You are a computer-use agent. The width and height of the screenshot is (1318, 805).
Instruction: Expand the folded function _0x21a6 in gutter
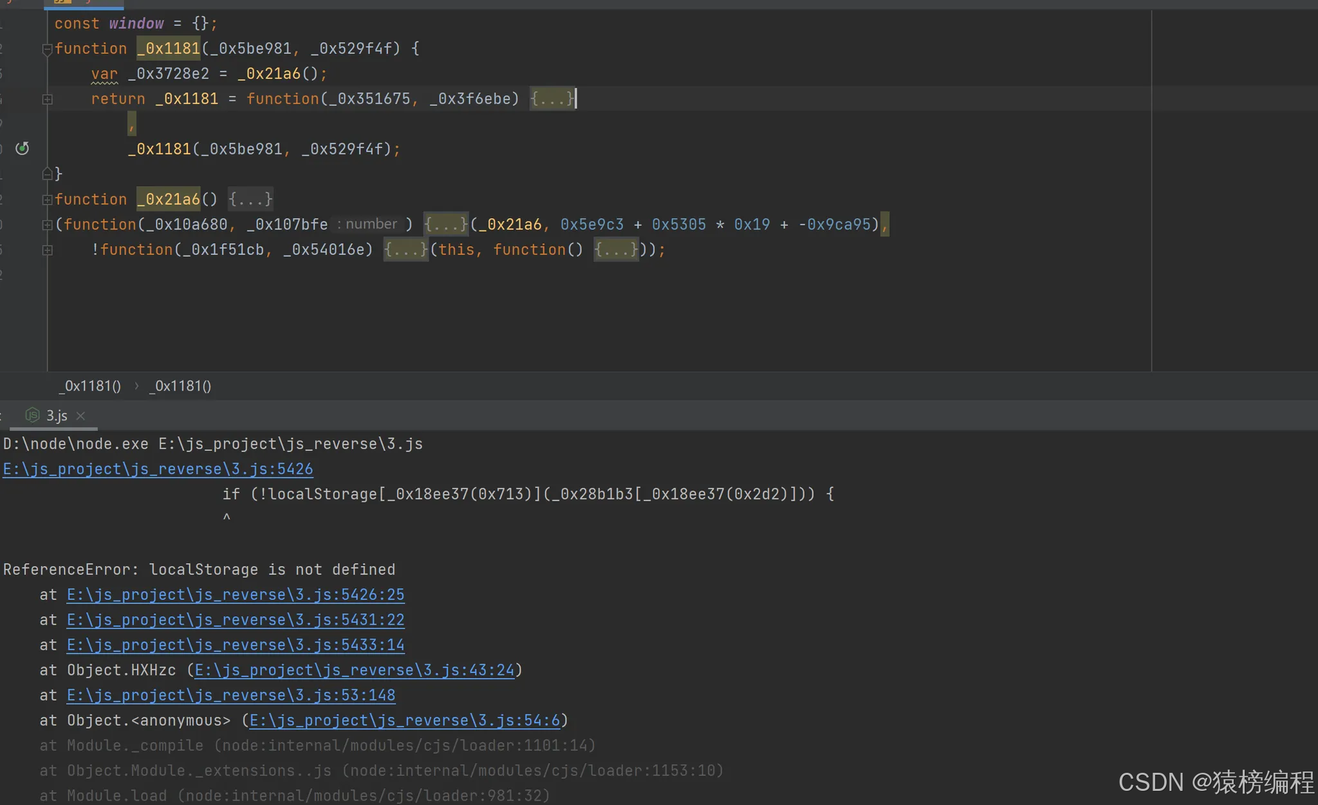pos(47,199)
